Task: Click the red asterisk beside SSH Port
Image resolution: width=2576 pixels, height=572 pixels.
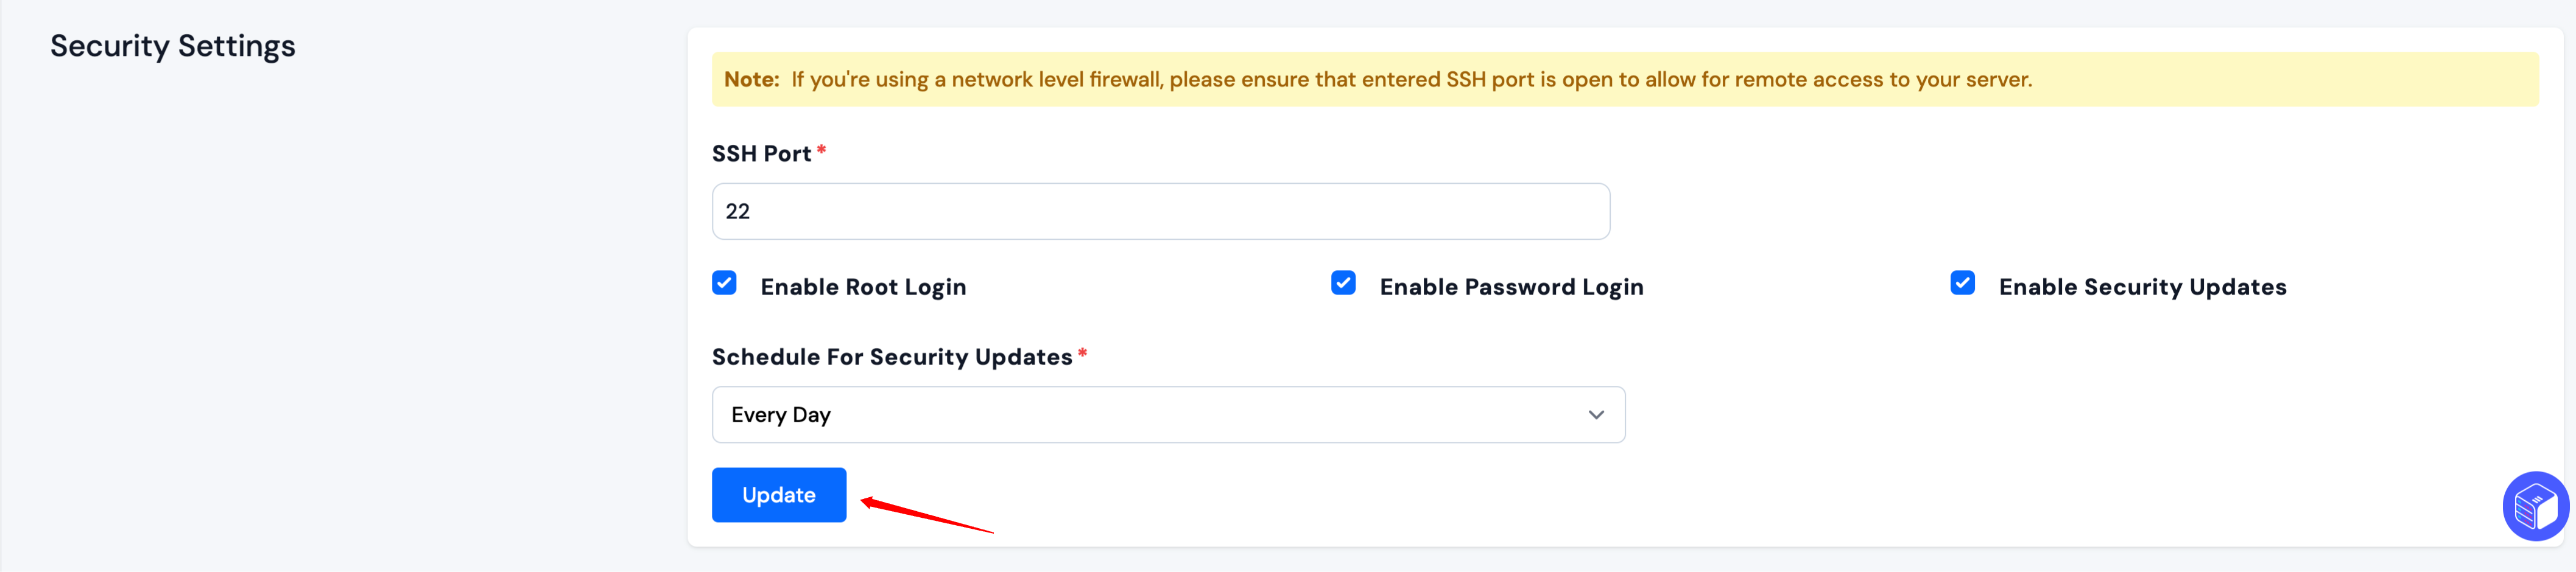Action: [x=821, y=150]
